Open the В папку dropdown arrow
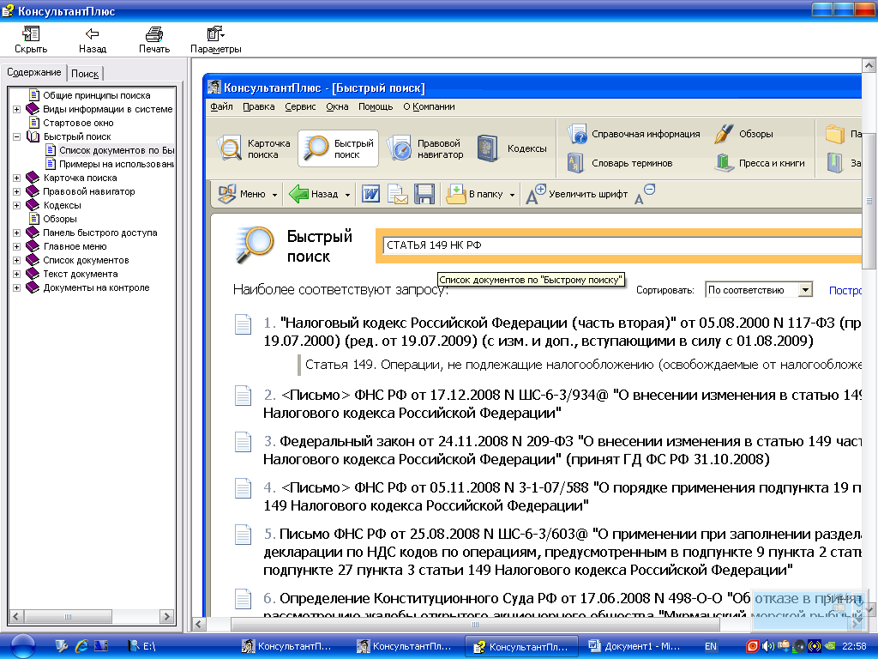Screen dimensions: 878x659 (512, 195)
